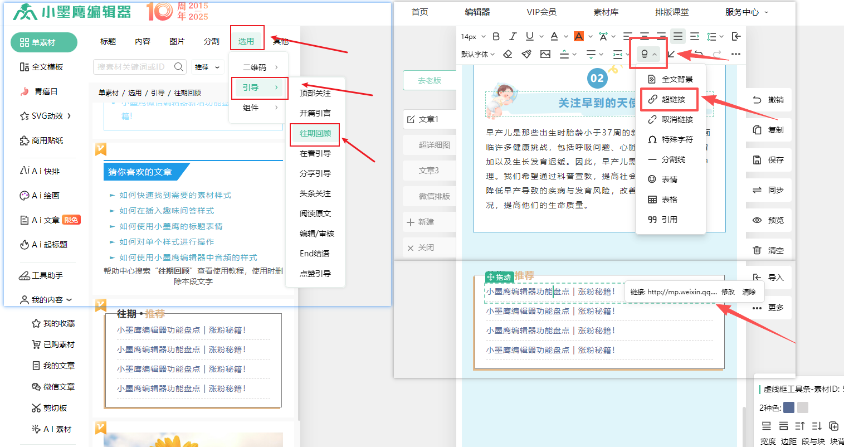This screenshot has height=447, width=844.
Task: Toggle italic formatting
Action: pyautogui.click(x=513, y=36)
